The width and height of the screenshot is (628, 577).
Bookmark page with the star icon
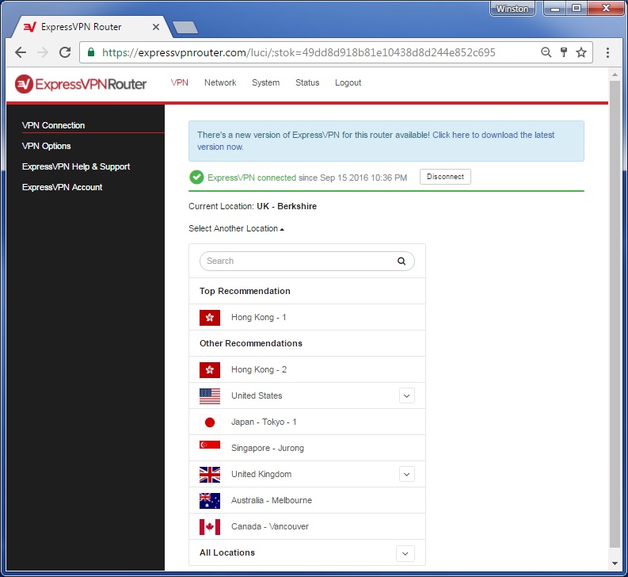(x=581, y=52)
